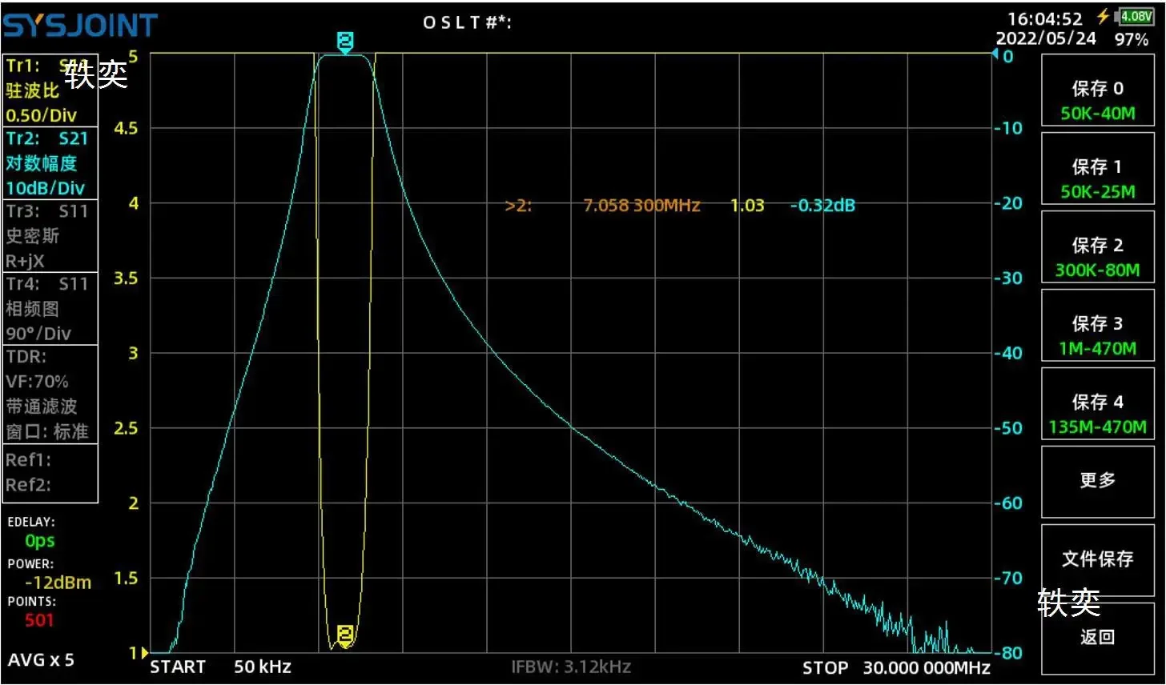
Task: Click the clock showing 16:04:52
Action: 1044,18
